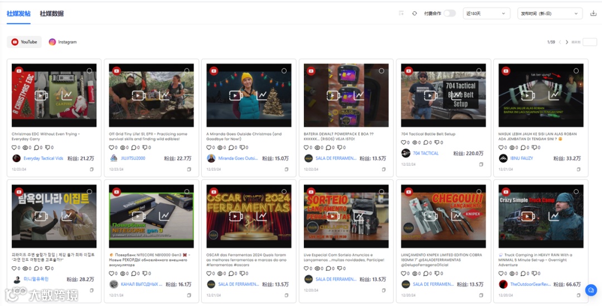
Task: Open the blue chat support bubble
Action: pos(591,290)
